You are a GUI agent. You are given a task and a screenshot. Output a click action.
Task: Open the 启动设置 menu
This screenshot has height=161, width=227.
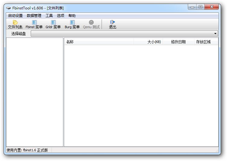tap(15, 15)
